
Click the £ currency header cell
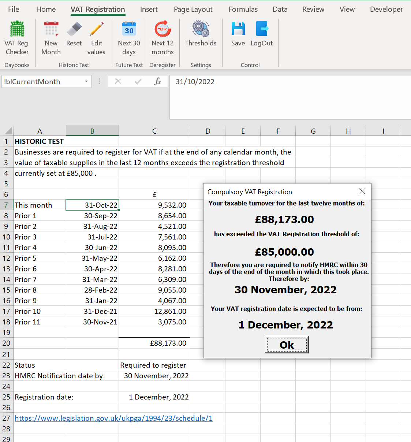tap(154, 194)
